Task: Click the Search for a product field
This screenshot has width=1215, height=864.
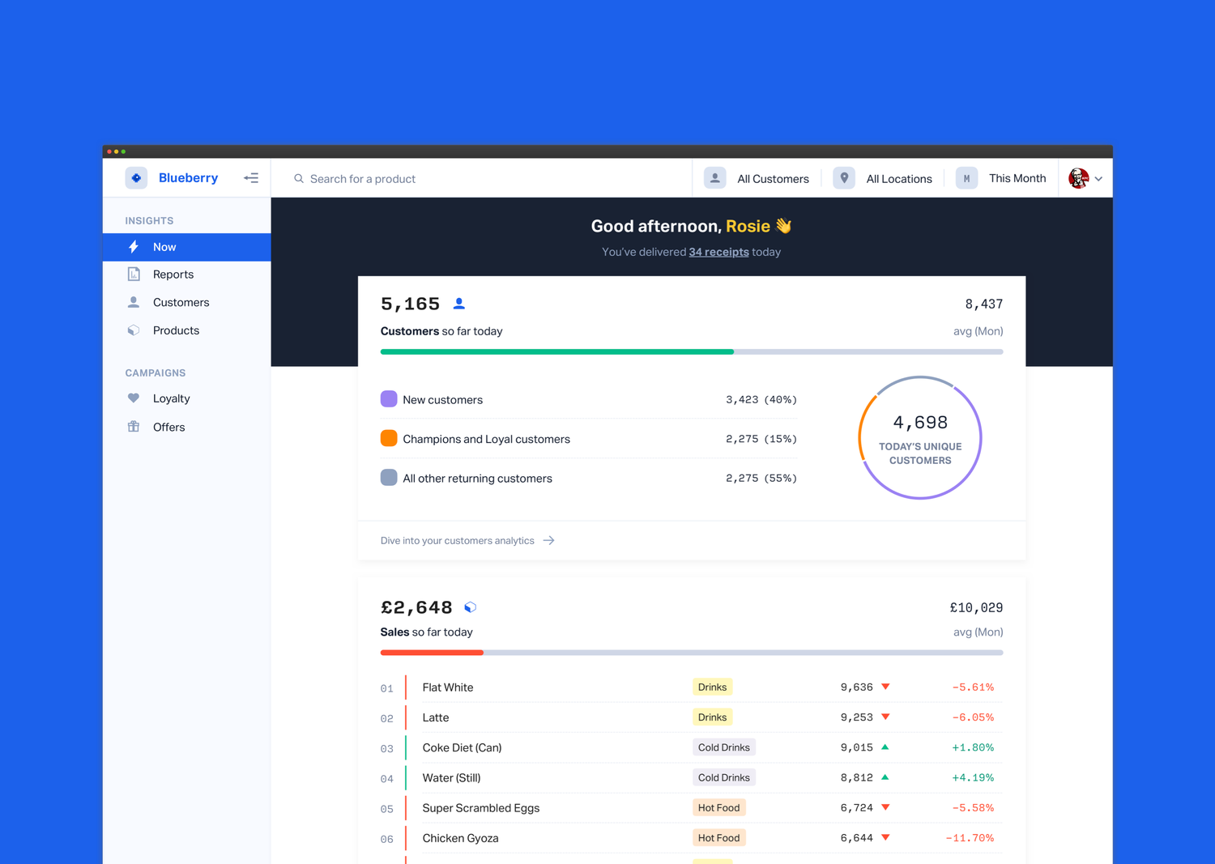Action: click(482, 178)
